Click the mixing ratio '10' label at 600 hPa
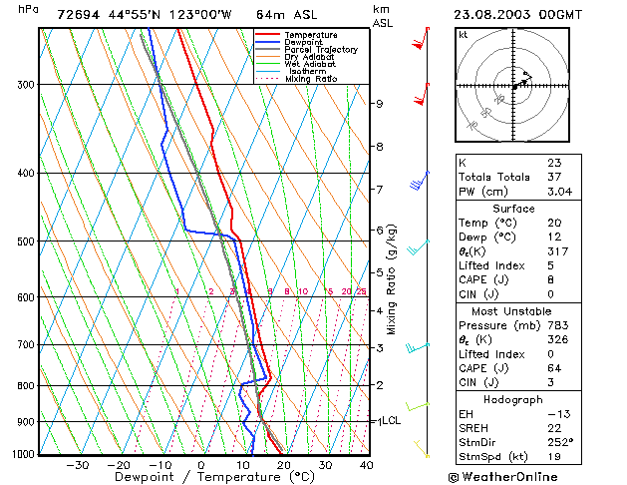Image resolution: width=627 pixels, height=485 pixels. [303, 291]
